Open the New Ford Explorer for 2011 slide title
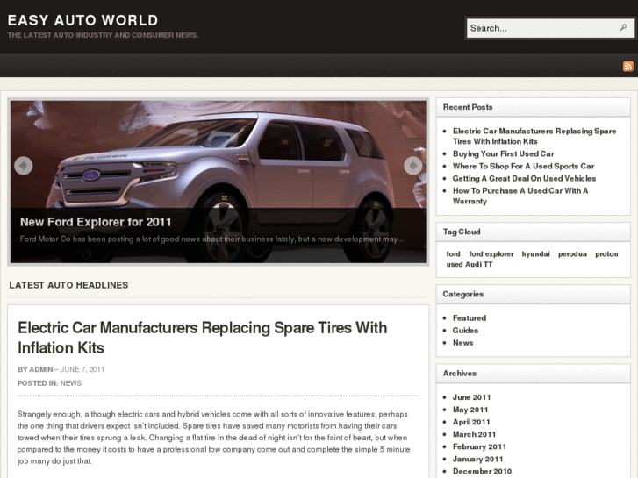The width and height of the screenshot is (638, 478). coord(96,222)
